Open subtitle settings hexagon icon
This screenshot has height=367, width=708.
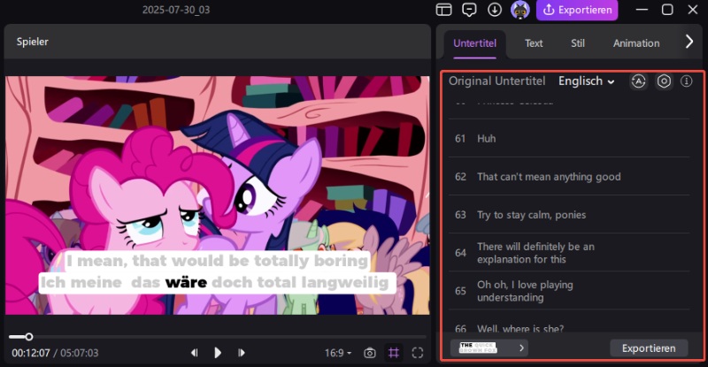pos(664,81)
